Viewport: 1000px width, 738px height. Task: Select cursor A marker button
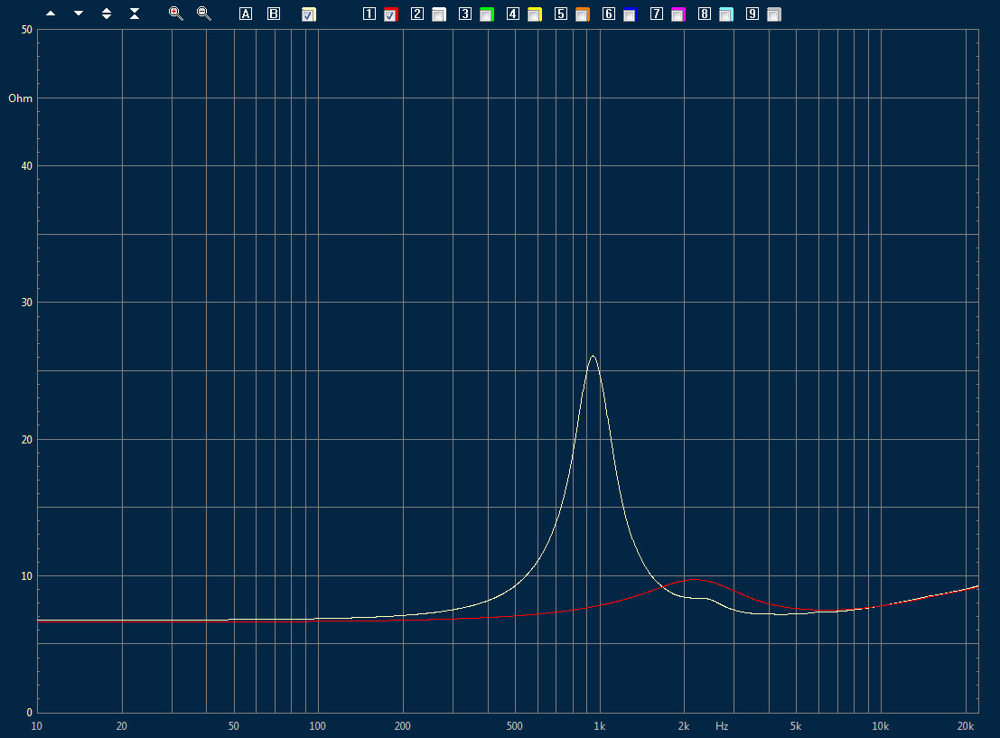click(246, 14)
